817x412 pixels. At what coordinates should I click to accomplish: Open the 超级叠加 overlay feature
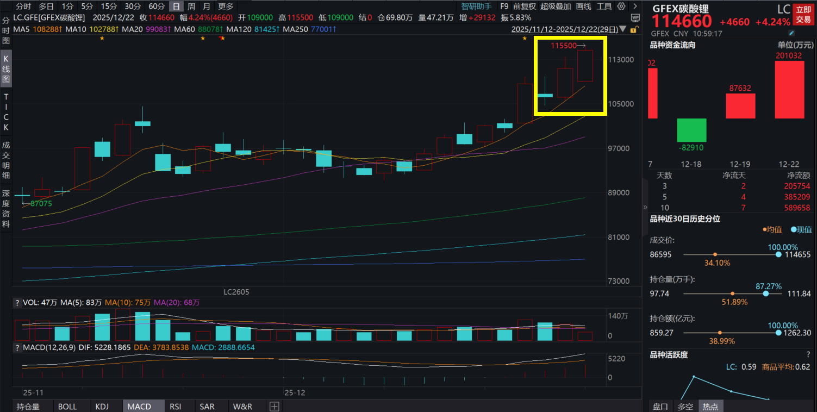556,7
